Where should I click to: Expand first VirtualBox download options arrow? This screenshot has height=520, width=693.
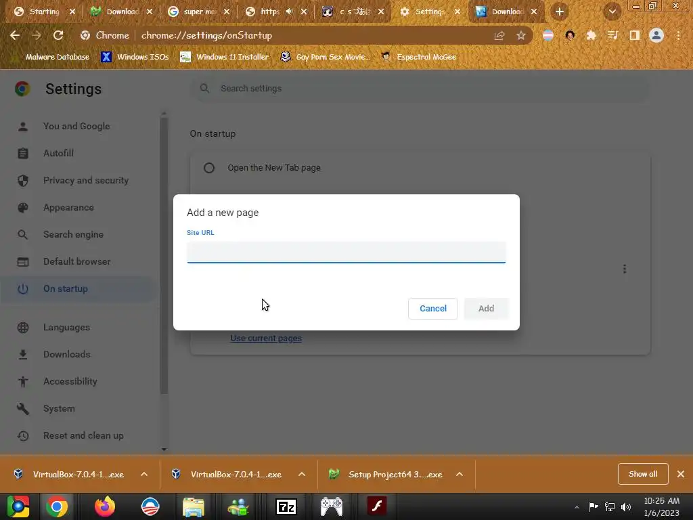pos(144,474)
